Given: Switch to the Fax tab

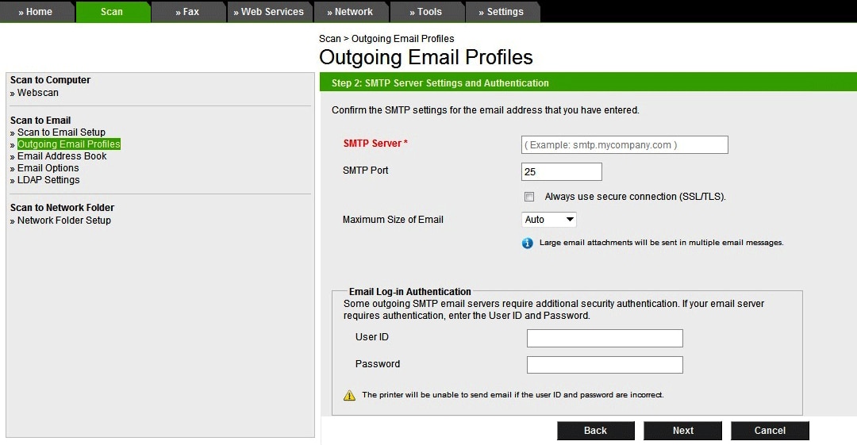Looking at the screenshot, I should click(187, 12).
